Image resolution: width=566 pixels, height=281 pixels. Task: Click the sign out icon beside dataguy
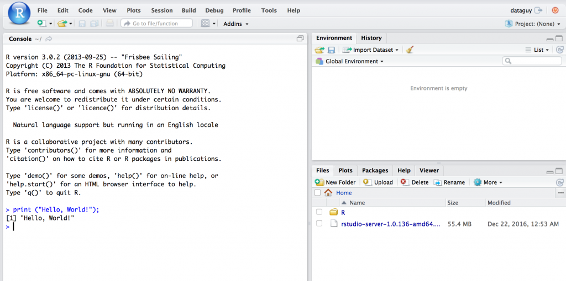(x=538, y=10)
